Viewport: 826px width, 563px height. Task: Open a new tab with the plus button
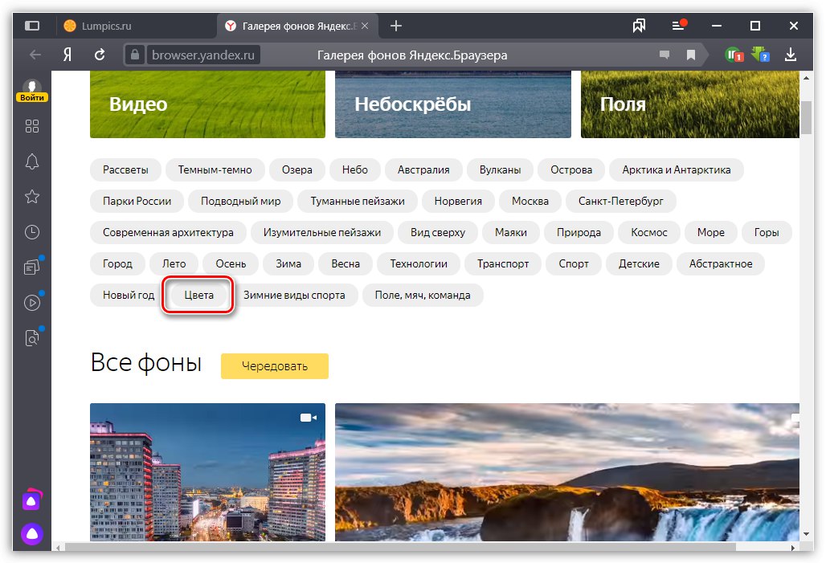click(395, 25)
